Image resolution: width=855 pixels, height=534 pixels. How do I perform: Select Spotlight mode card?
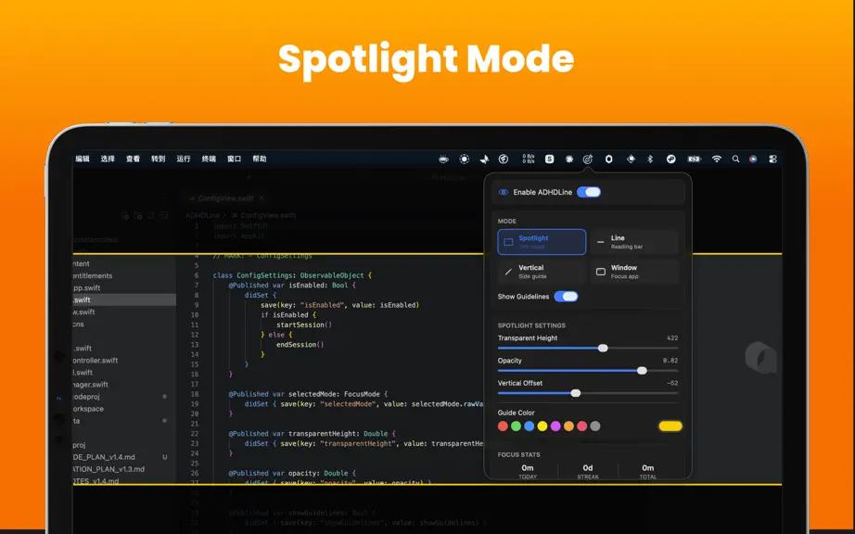542,242
